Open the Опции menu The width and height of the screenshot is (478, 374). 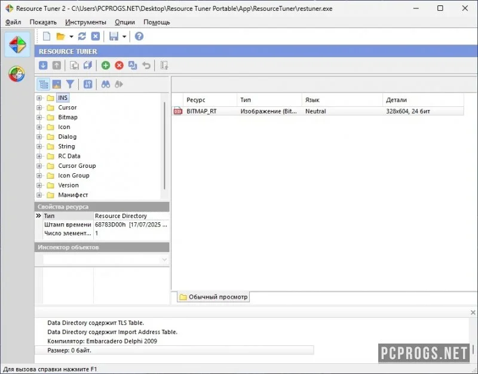click(x=125, y=22)
